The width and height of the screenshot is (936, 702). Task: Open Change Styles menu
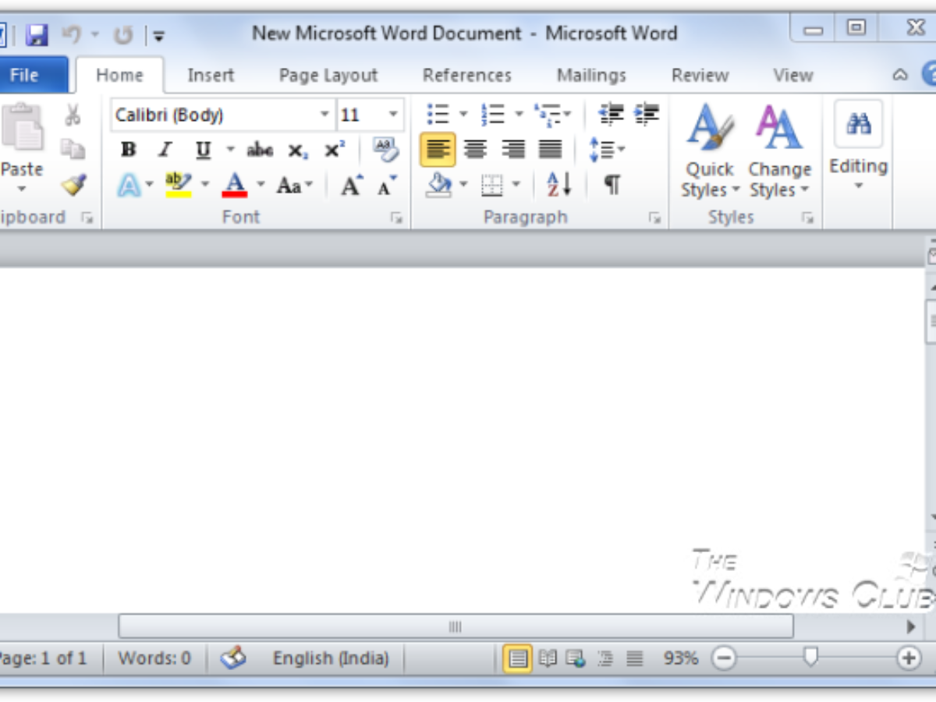tap(779, 151)
